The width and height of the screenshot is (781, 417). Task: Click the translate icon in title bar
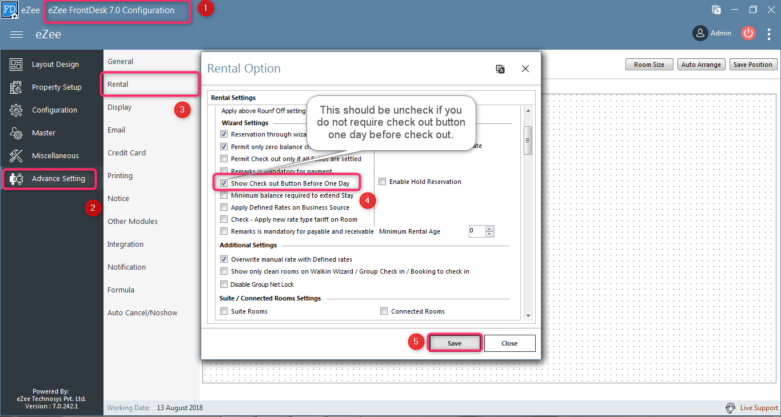(716, 10)
